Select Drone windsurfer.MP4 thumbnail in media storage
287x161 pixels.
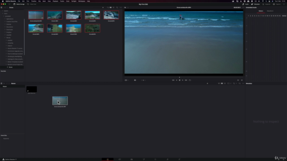[x=36, y=15]
